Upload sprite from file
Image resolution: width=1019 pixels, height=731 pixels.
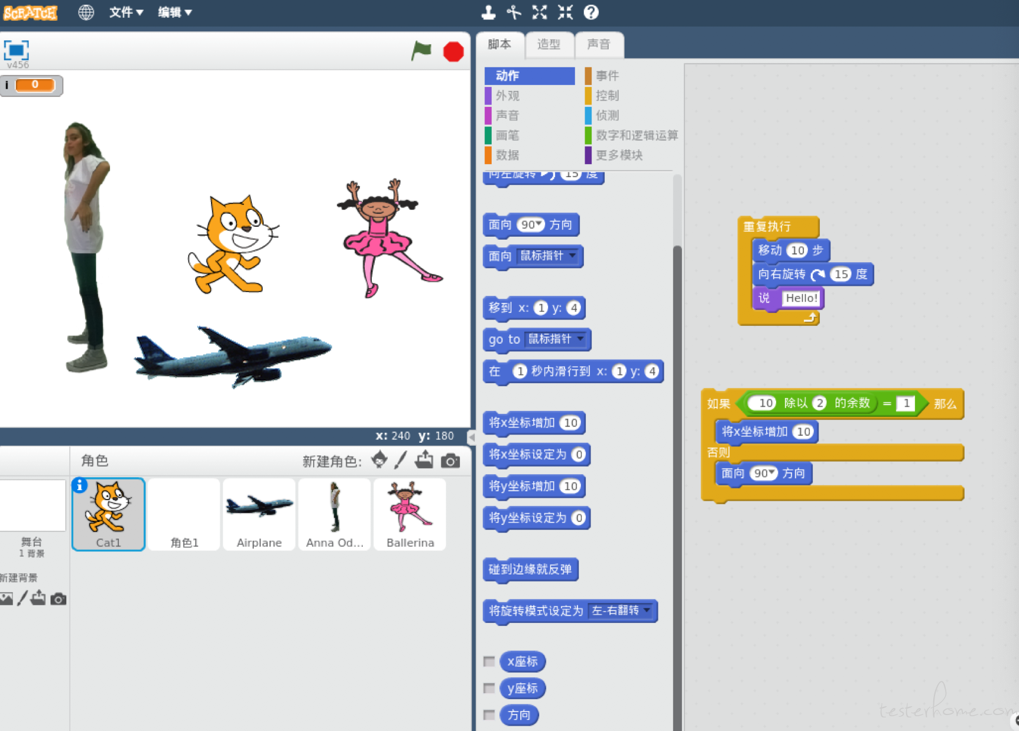(424, 459)
